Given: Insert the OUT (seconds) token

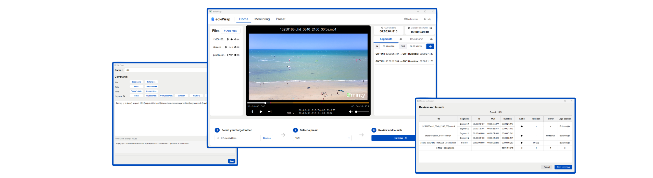Looking at the screenshot, I should pos(166,96).
